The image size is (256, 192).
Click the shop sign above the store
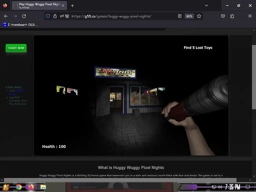(x=115, y=73)
